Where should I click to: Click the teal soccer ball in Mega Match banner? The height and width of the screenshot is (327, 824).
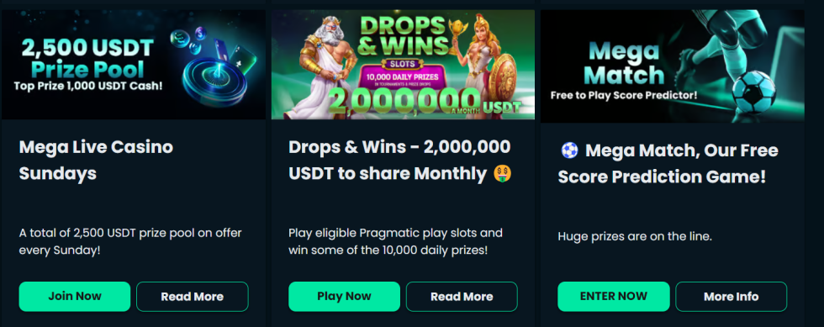754,92
